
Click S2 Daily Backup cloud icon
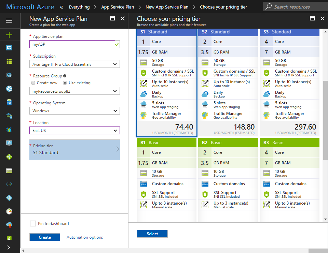point(205,94)
